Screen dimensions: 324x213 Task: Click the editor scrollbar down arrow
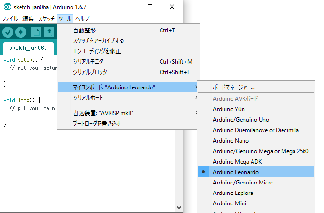pos(179,208)
